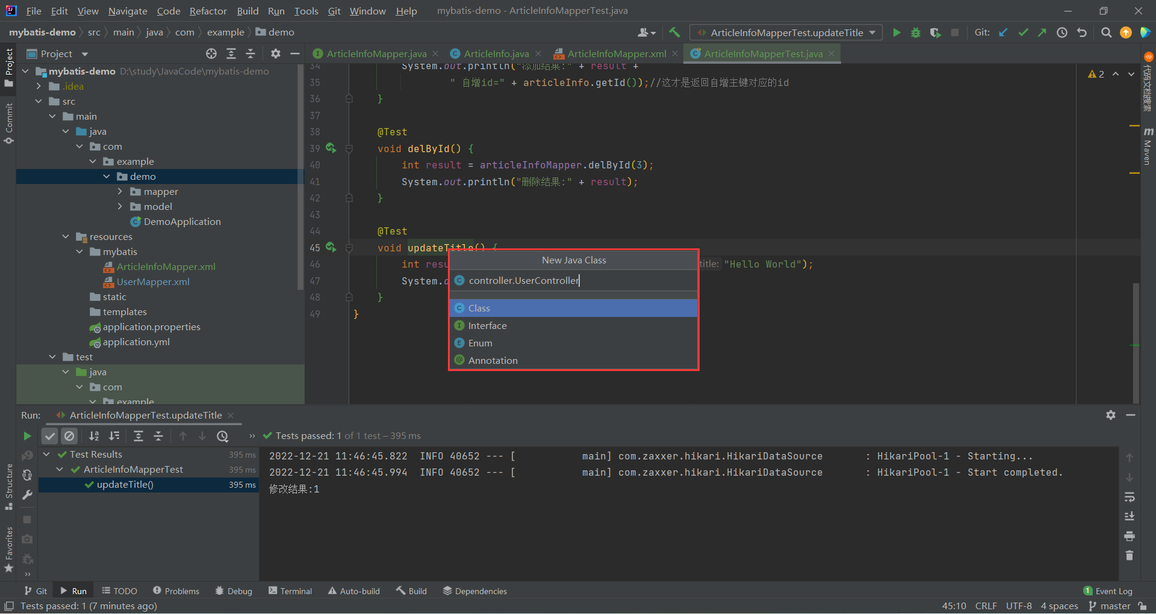Collapse the mybatis folder
The image size is (1156, 614).
pos(79,251)
